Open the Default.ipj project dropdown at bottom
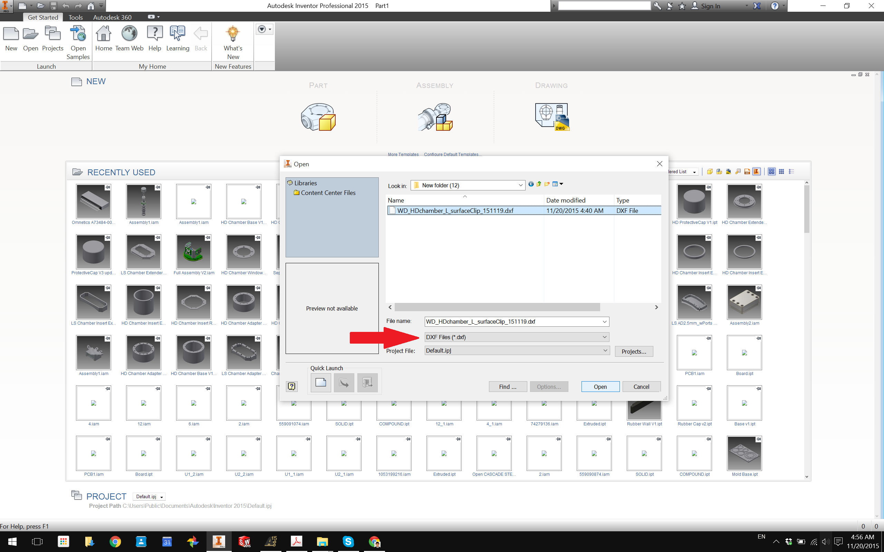The height and width of the screenshot is (552, 884). [x=149, y=497]
